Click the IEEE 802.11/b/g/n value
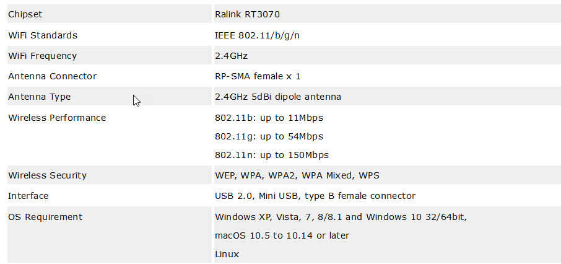The image size is (561, 264). pos(257,35)
